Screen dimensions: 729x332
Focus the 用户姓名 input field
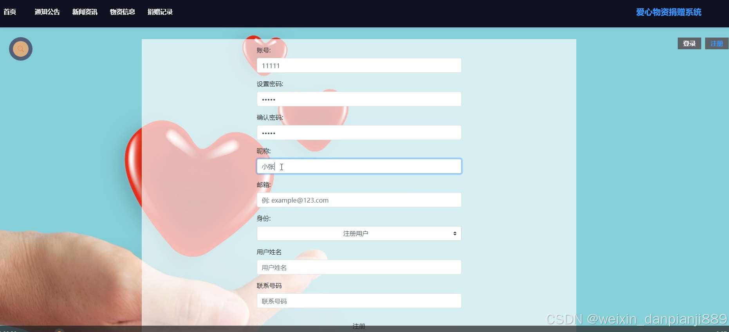[359, 267]
